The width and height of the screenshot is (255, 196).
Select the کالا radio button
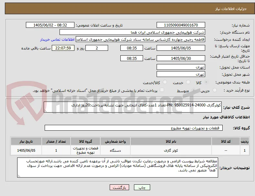(x=206, y=82)
